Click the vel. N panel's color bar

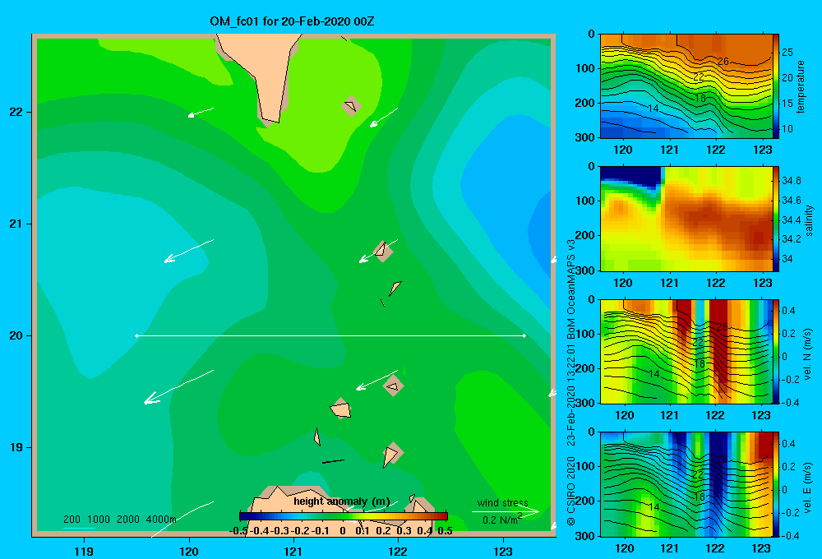click(776, 352)
